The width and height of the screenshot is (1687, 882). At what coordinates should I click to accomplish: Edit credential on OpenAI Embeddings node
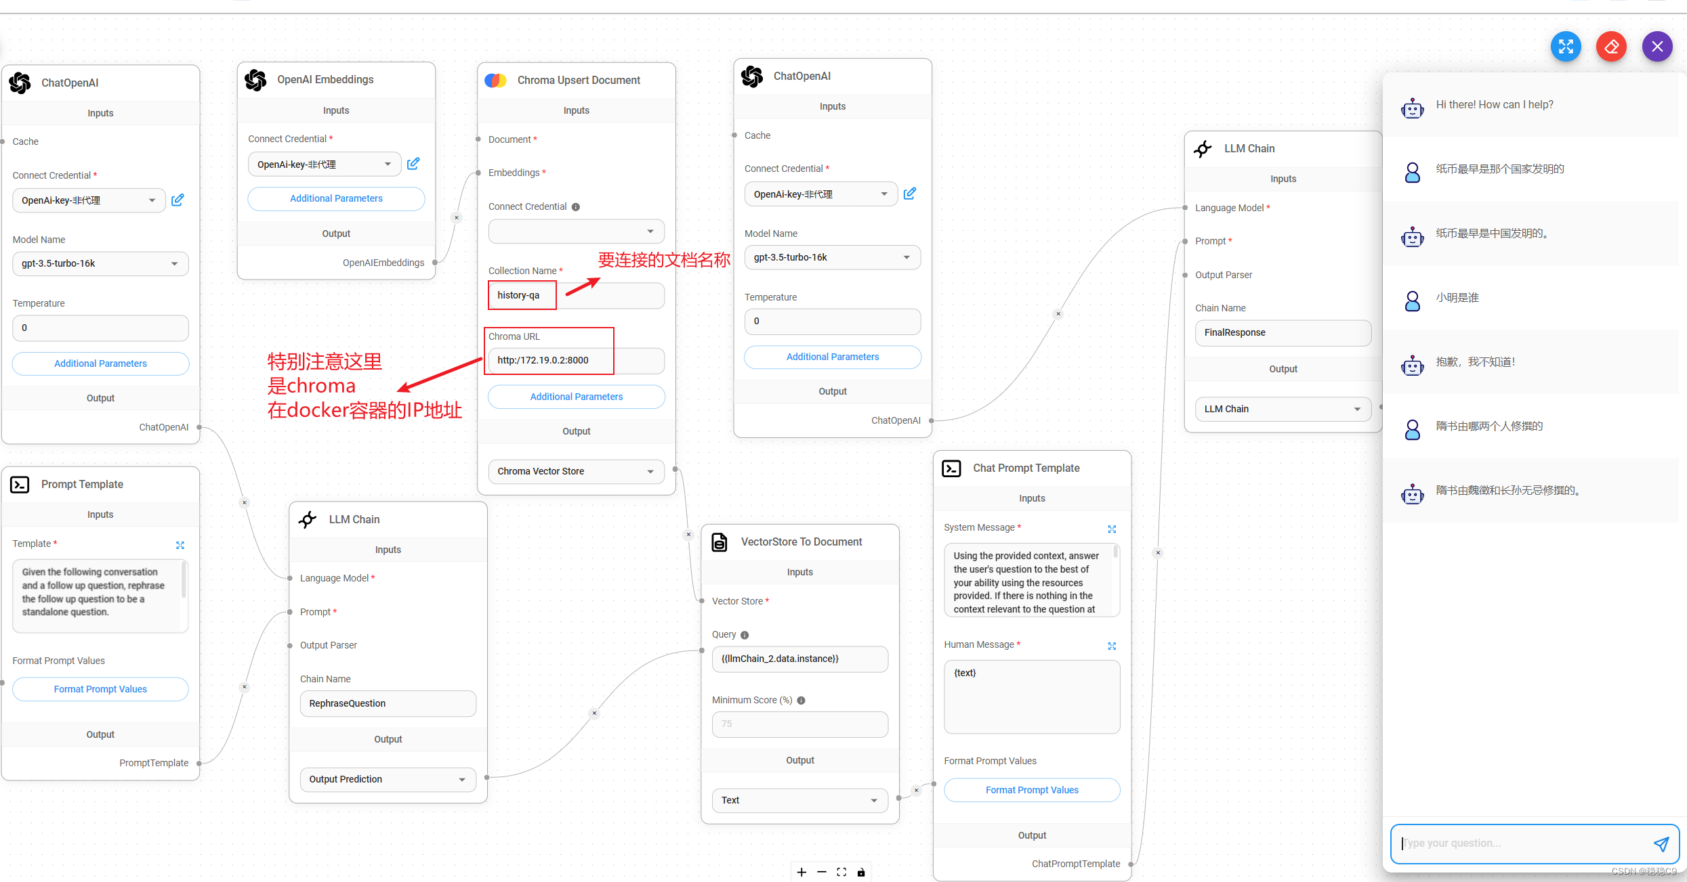pyautogui.click(x=413, y=164)
